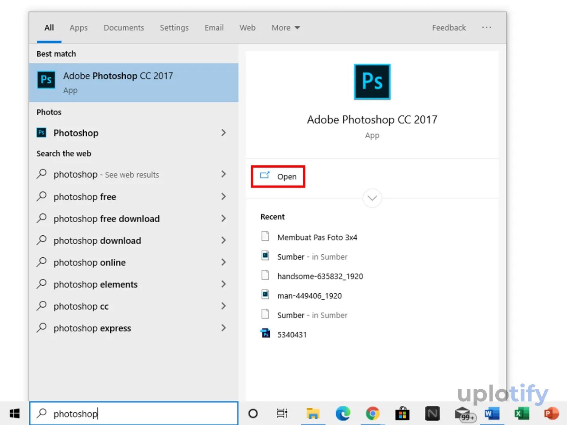Expand arrow for photoshop online

tap(223, 262)
